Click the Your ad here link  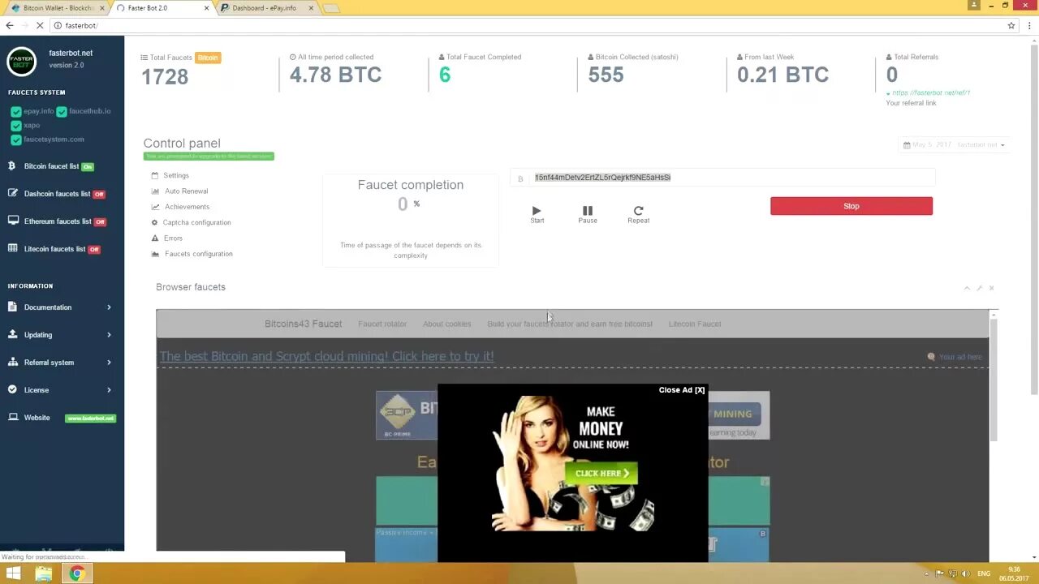pyautogui.click(x=960, y=357)
